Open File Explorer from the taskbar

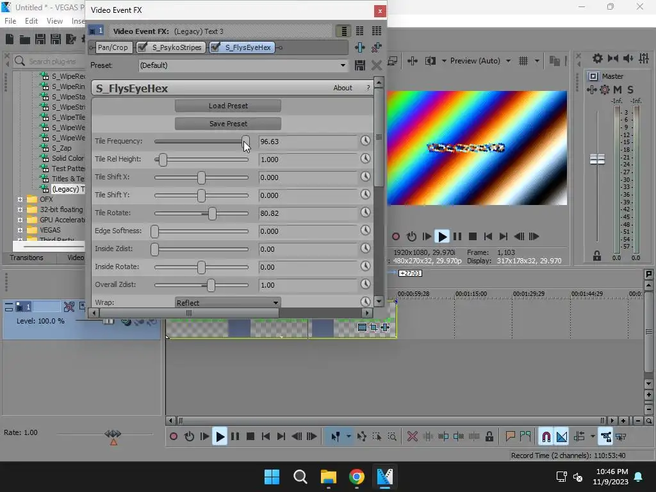pos(329,477)
